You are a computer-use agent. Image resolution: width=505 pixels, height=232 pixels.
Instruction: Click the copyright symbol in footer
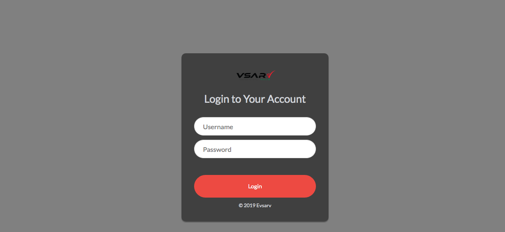[x=241, y=206]
